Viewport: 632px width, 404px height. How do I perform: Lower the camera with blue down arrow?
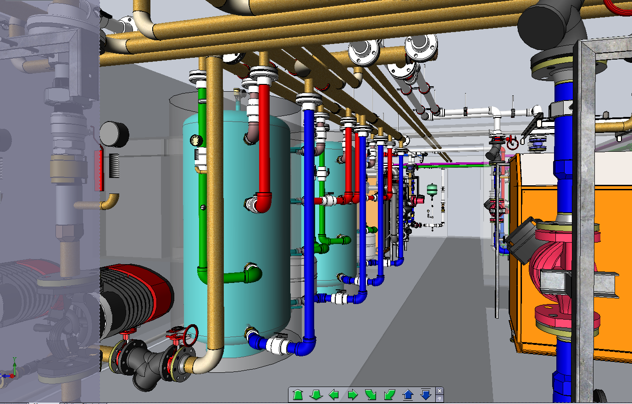point(426,394)
